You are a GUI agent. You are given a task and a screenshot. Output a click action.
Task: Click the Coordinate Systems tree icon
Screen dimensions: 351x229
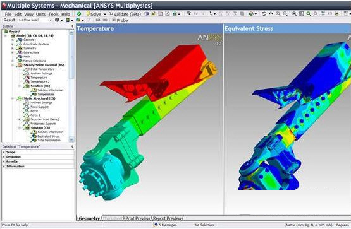pyautogui.click(x=20, y=44)
